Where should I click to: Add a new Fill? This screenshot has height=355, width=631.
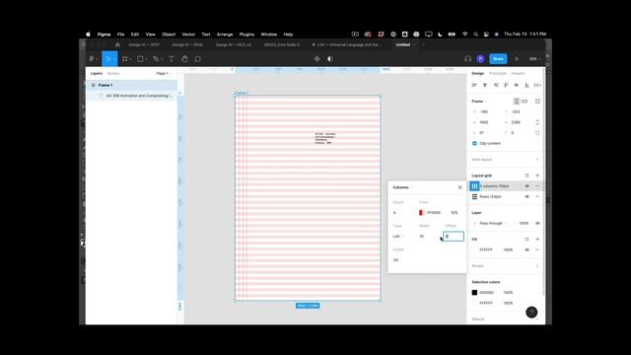(x=537, y=239)
